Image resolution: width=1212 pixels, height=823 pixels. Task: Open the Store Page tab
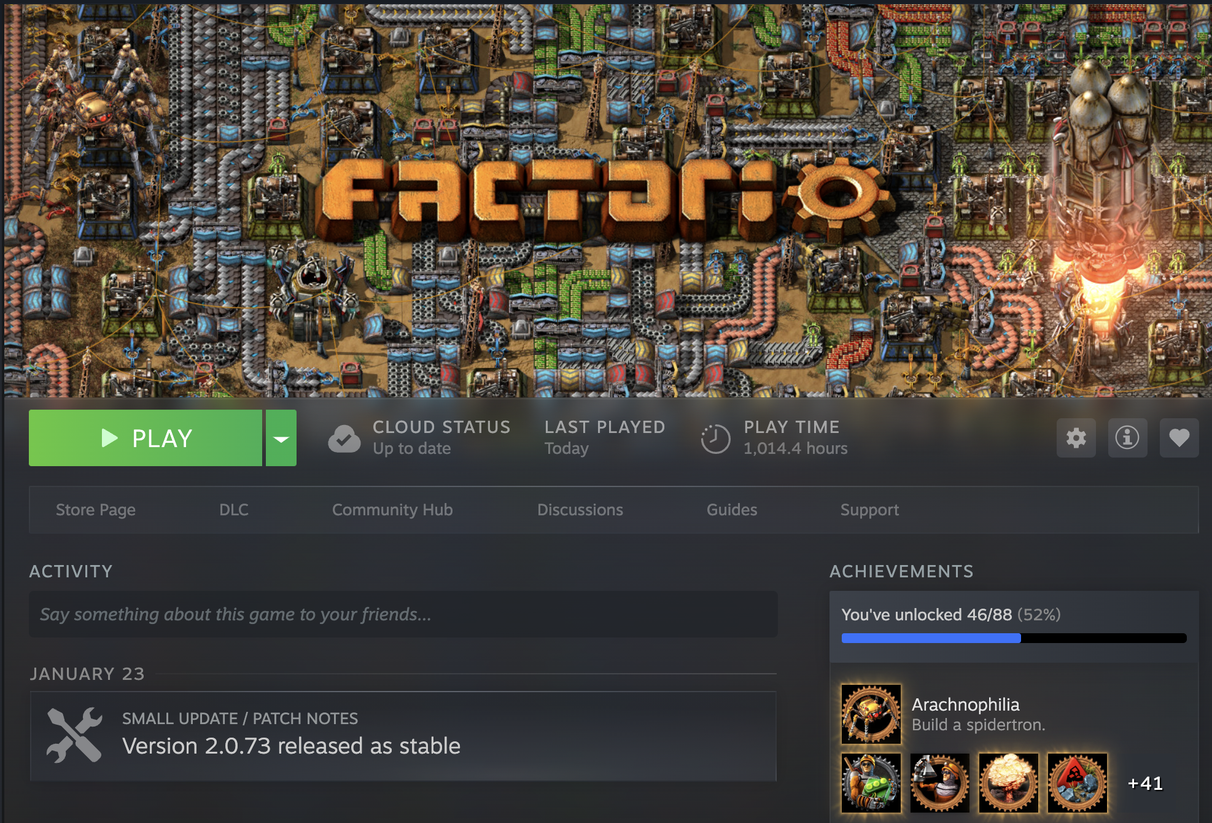click(x=96, y=510)
